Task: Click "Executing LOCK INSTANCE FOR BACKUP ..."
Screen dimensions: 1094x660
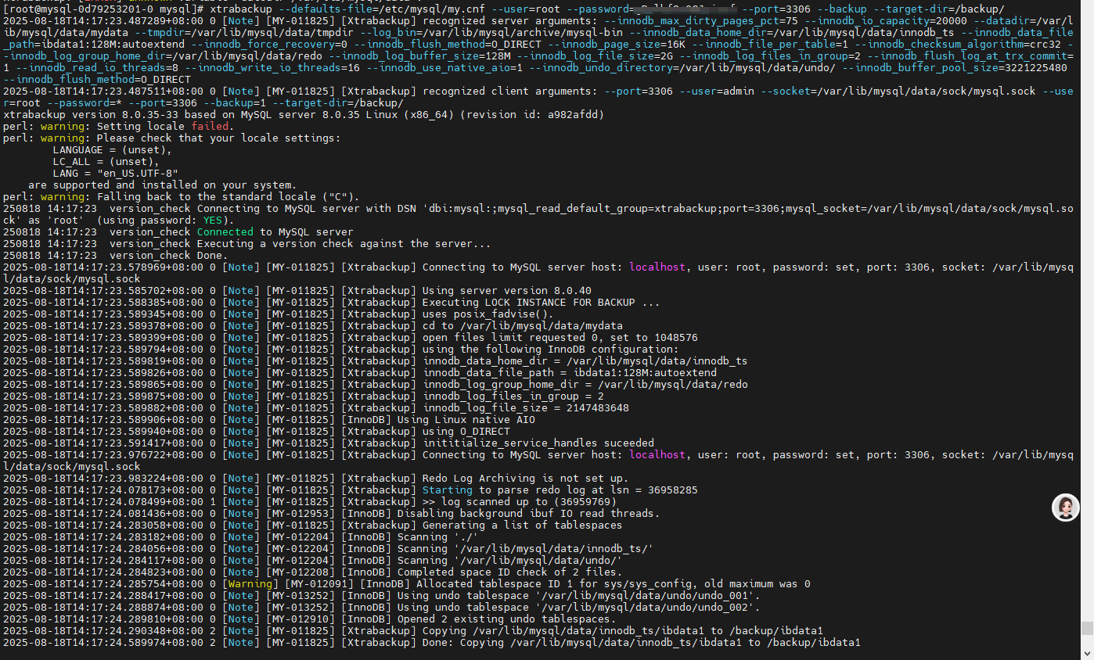Action: [541, 303]
